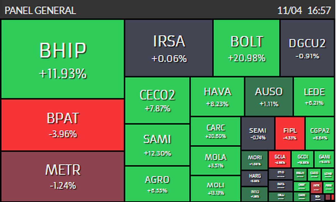Select the IRSA tile
Image resolution: width=336 pixels, height=202 pixels.
click(x=169, y=48)
